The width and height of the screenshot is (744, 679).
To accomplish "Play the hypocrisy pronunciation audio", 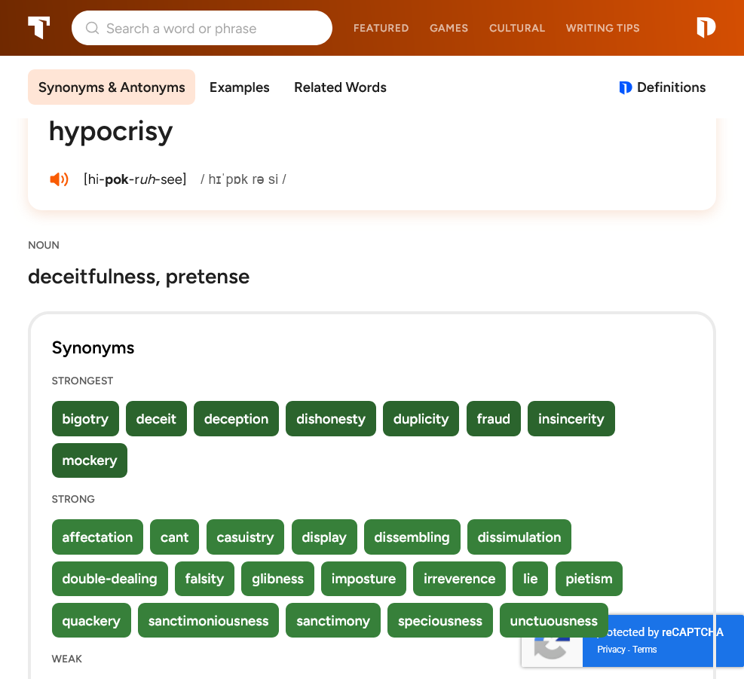I will pyautogui.click(x=59, y=179).
